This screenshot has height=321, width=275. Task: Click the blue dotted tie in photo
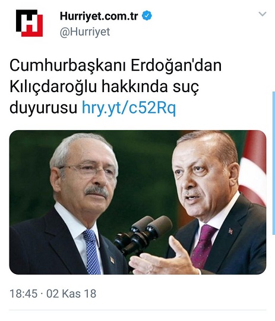[x=92, y=252]
